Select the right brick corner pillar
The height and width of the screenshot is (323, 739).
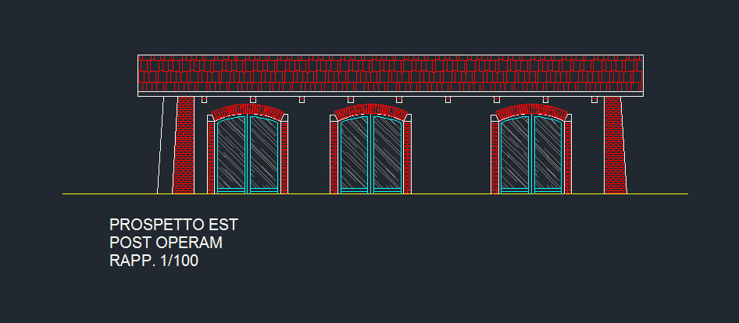[x=614, y=148]
